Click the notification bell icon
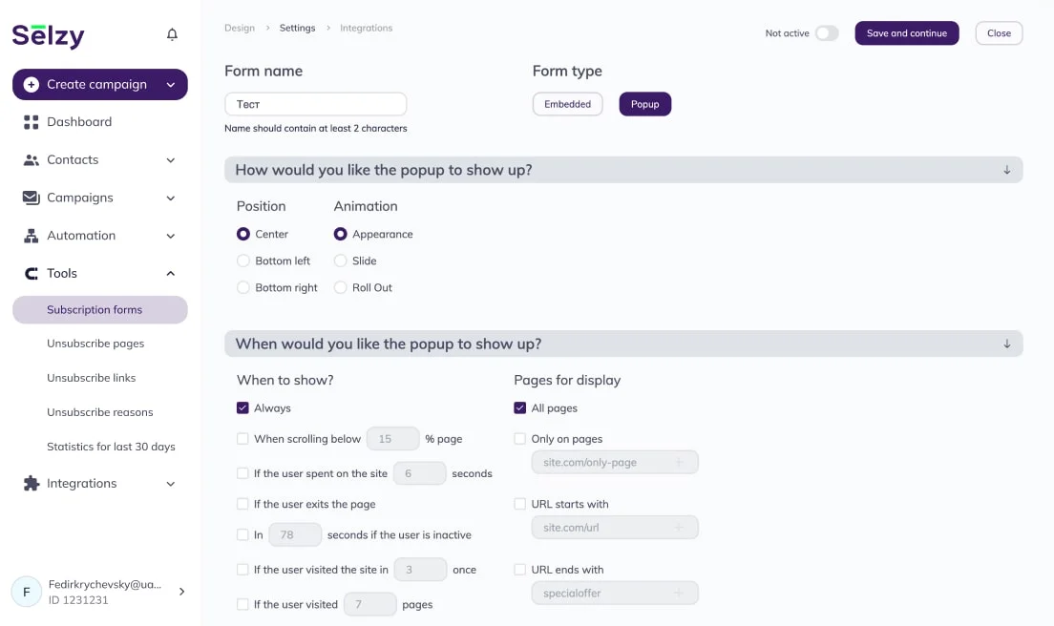Screen dimensions: 1054x626 172,34
